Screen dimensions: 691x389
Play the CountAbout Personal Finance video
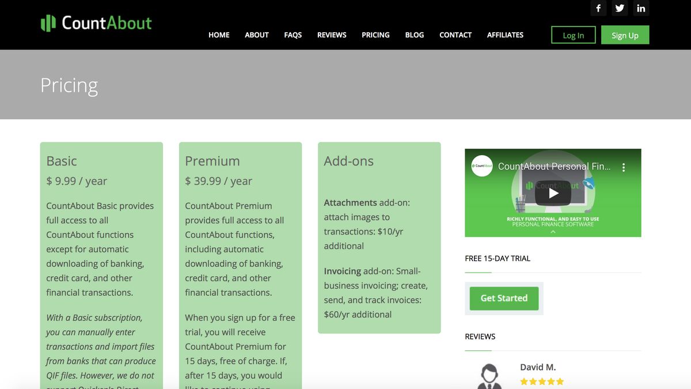pyautogui.click(x=553, y=193)
